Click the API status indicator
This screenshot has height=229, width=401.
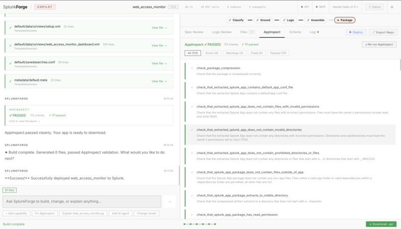coord(305,7)
